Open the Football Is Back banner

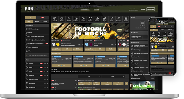coord(90,31)
